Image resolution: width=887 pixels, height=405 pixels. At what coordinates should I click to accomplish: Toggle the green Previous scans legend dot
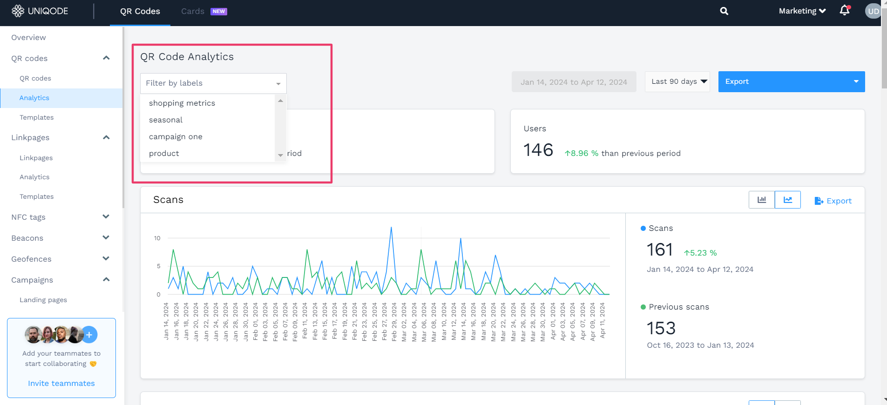pyautogui.click(x=643, y=307)
